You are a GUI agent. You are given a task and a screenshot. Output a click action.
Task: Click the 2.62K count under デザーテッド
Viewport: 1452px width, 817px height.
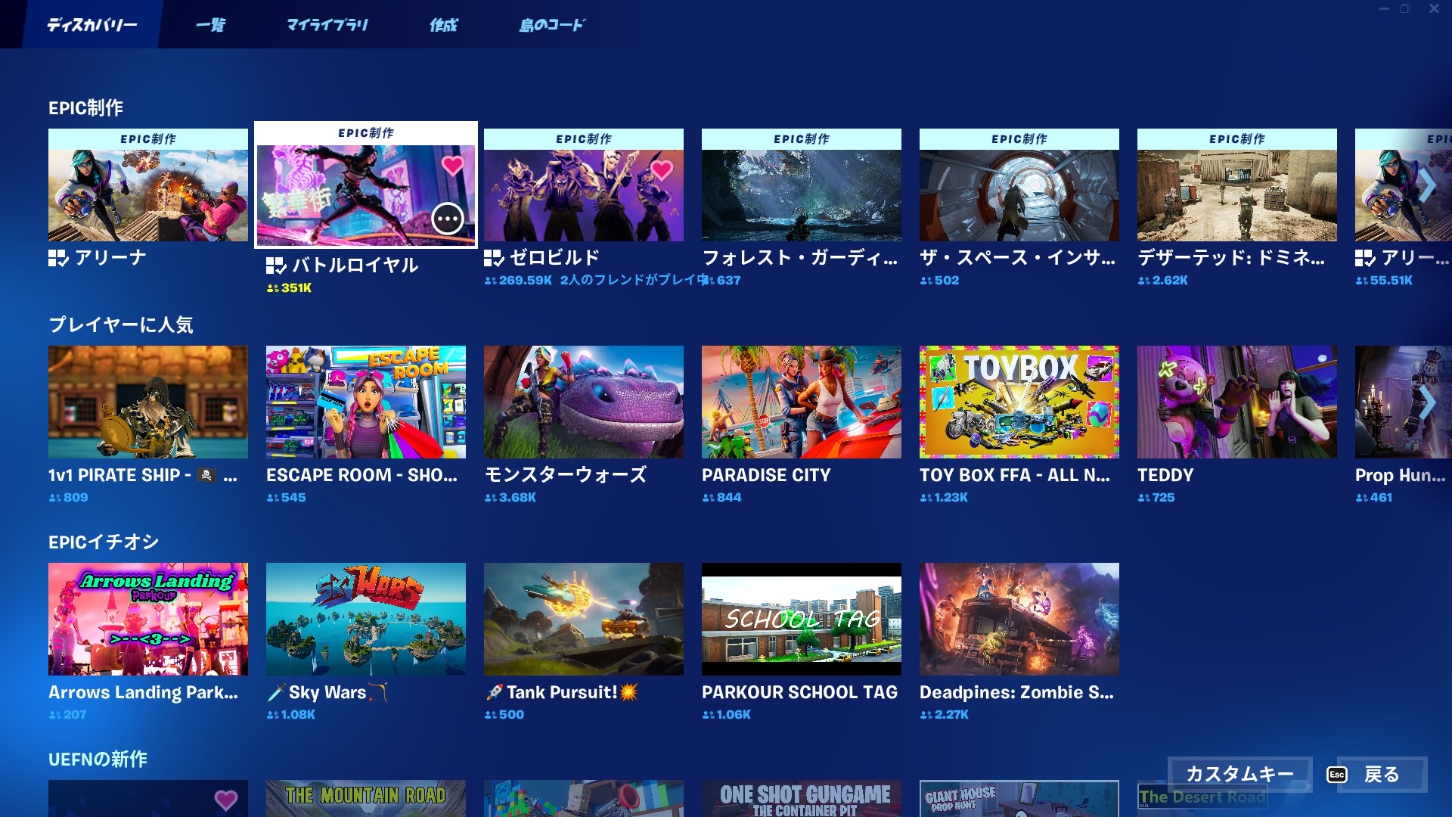click(1163, 281)
